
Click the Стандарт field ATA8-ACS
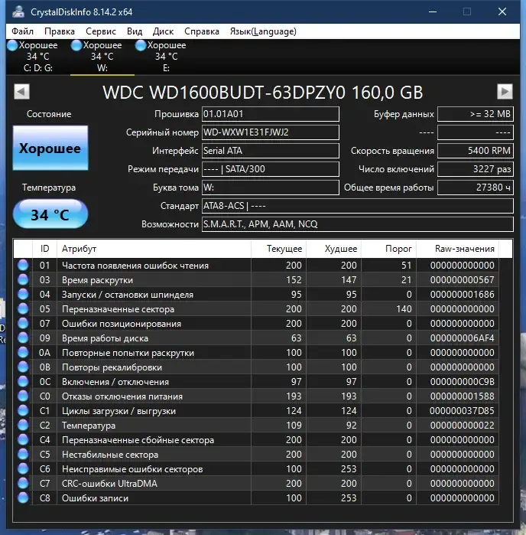358,206
